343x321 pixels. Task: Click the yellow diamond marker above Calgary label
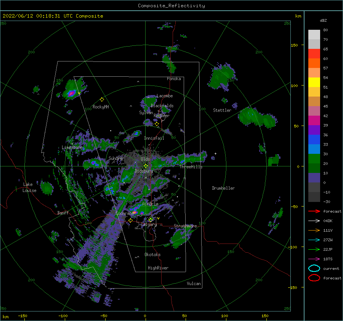pyautogui.click(x=151, y=219)
